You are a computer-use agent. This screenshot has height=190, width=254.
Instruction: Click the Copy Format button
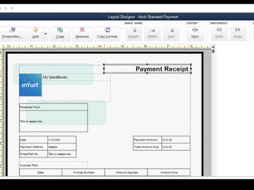tap(107, 34)
